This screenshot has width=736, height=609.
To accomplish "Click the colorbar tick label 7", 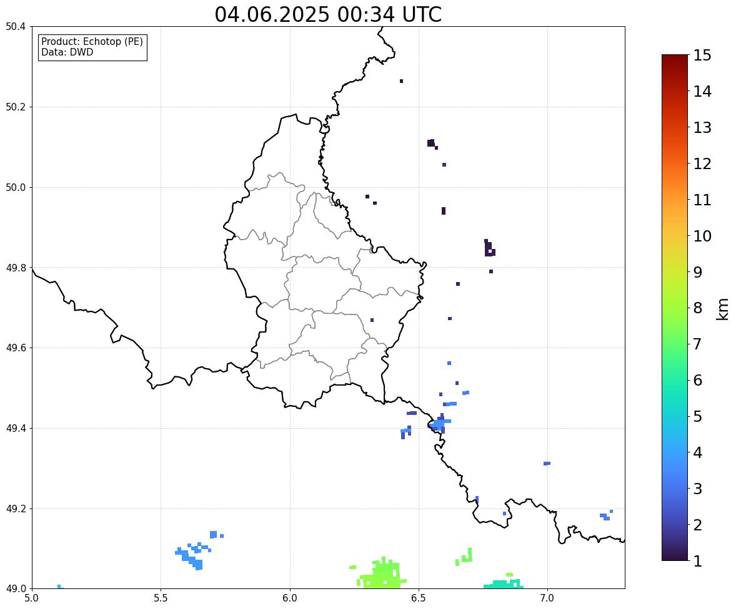I will [x=698, y=344].
